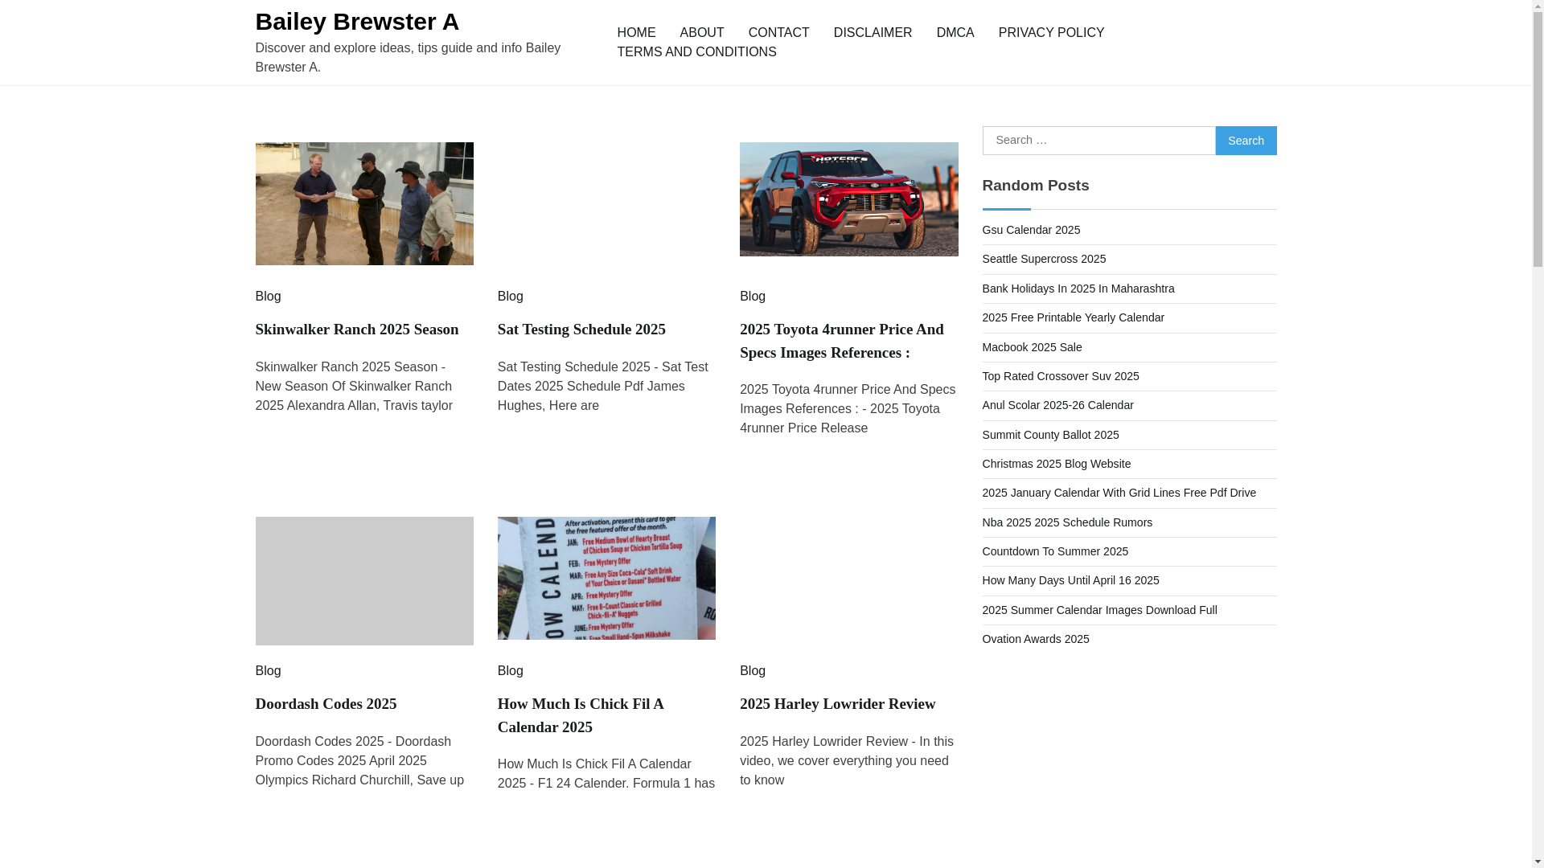The image size is (1544, 868).
Task: Click the site tagline under Bailey Brewster A
Action: click(408, 58)
